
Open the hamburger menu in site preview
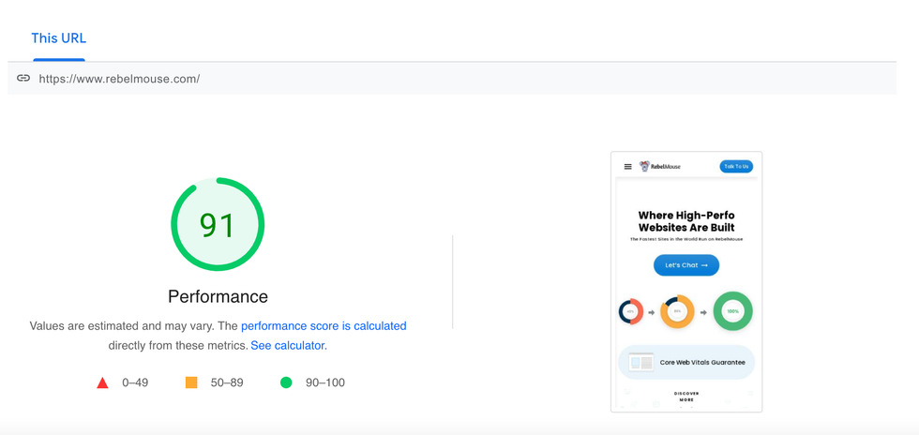[627, 167]
